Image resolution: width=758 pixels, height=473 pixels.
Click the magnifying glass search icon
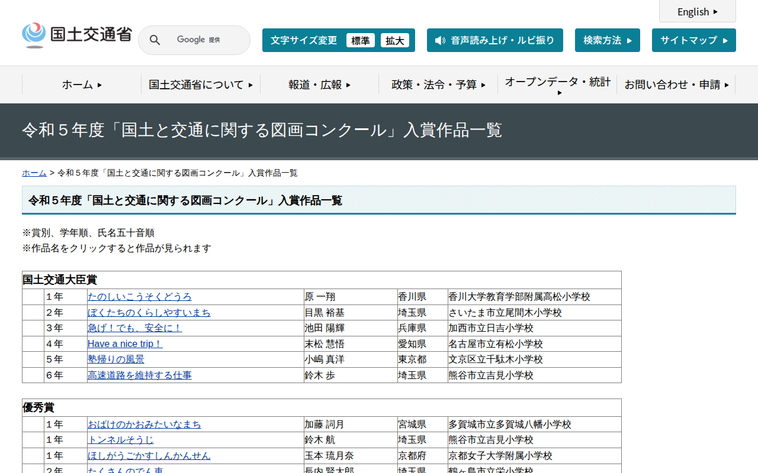coord(155,40)
